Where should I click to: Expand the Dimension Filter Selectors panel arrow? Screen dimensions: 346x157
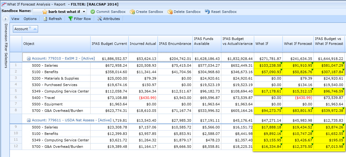[6, 19]
